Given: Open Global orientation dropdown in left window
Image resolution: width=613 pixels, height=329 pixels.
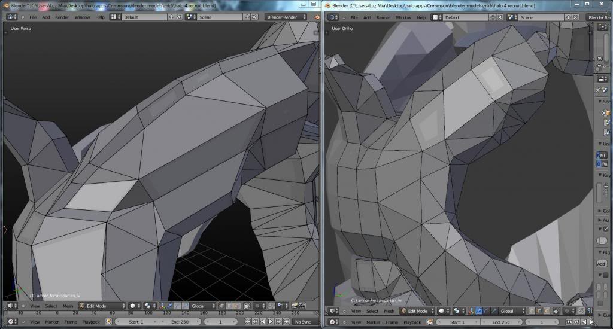Looking at the screenshot, I should tap(202, 306).
